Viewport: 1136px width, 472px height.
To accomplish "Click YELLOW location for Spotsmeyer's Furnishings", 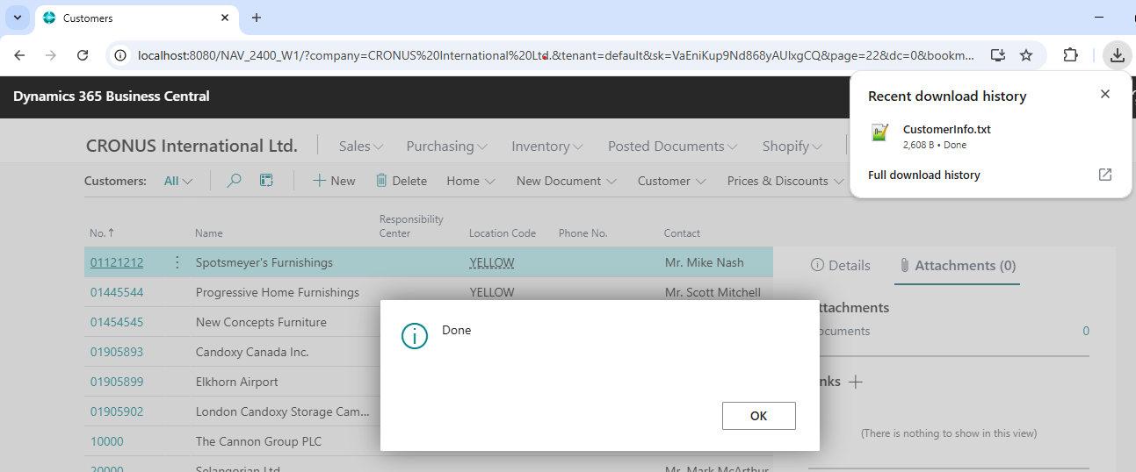I will click(492, 262).
